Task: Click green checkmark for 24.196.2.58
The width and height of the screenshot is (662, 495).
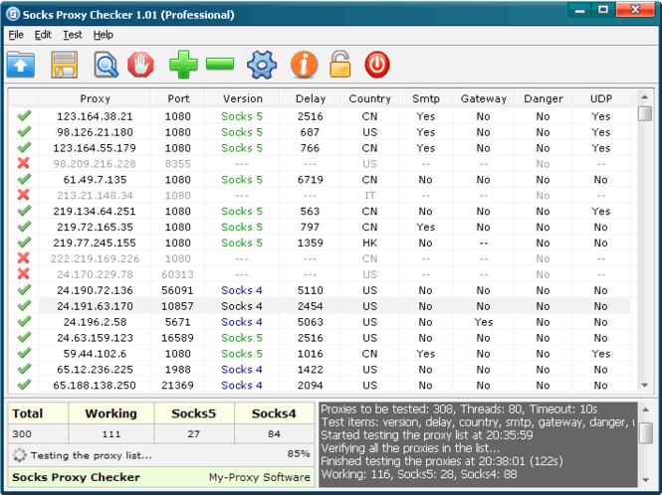Action: pyautogui.click(x=24, y=321)
